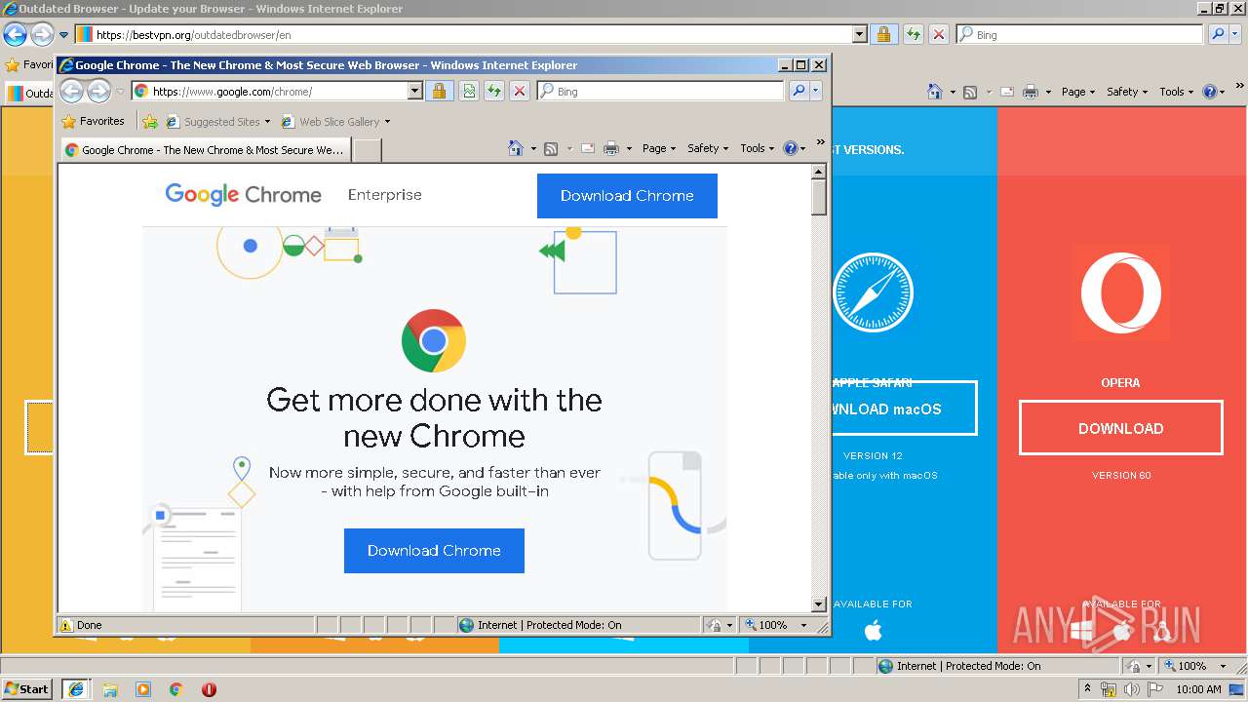Go forward in the Google Chrome IE window
The width and height of the screenshot is (1248, 702).
point(98,92)
